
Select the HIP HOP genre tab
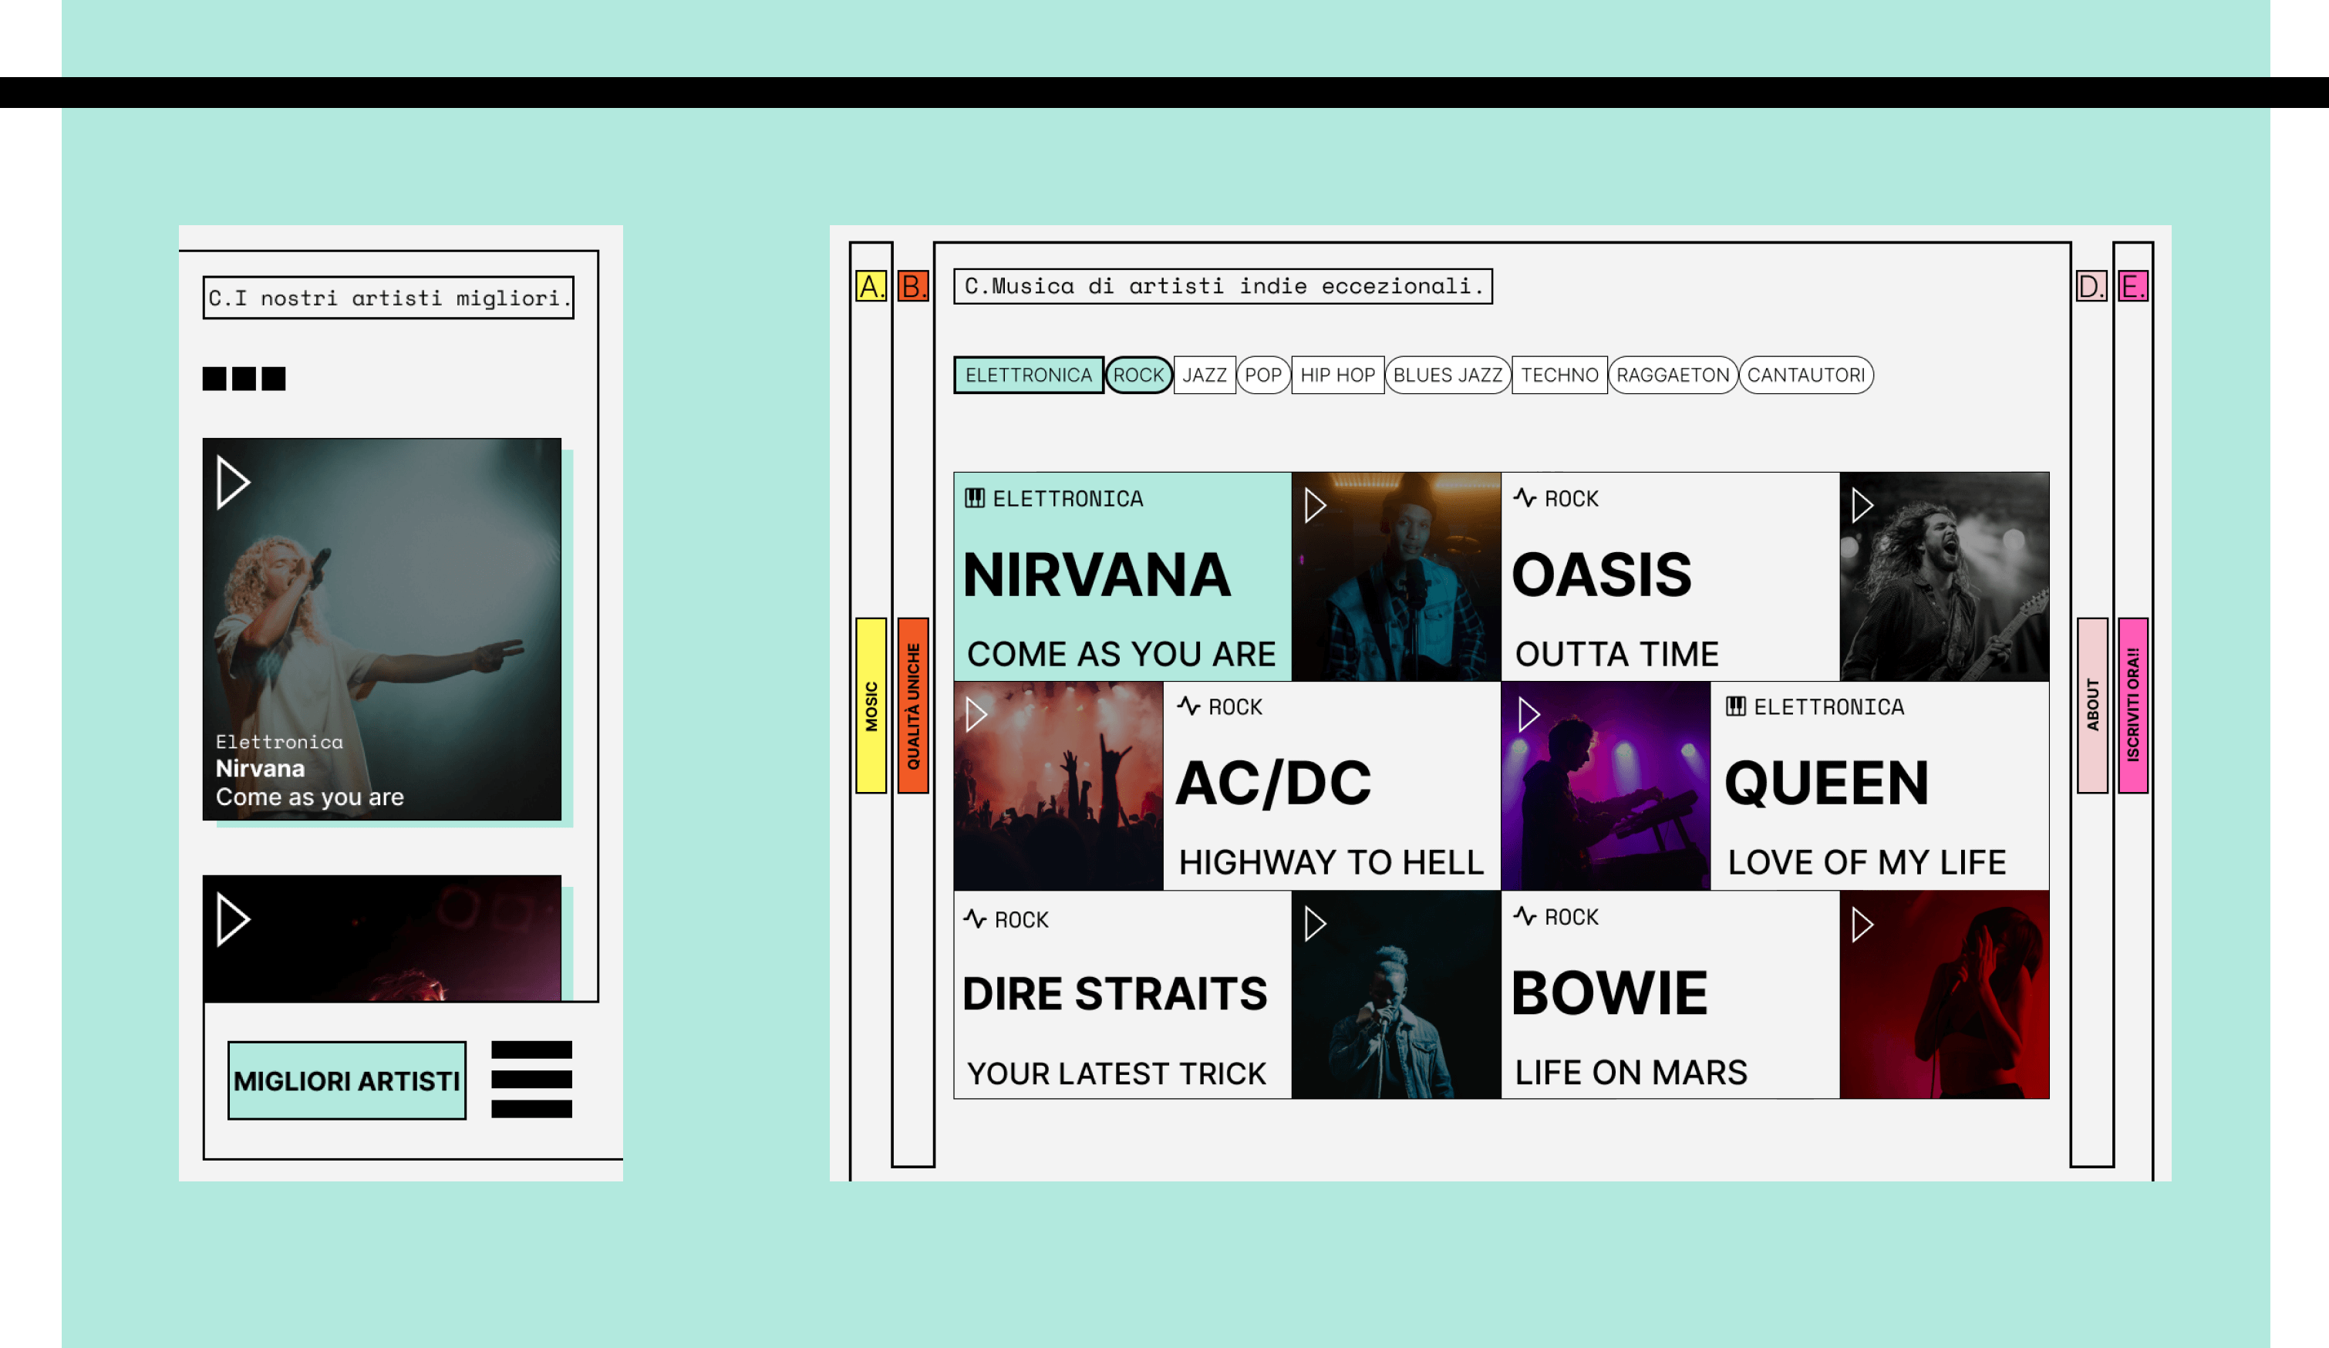1336,375
